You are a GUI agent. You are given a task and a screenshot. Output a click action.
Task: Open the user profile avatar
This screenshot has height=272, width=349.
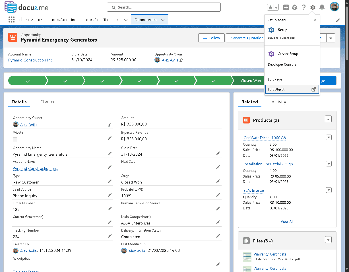tap(334, 7)
